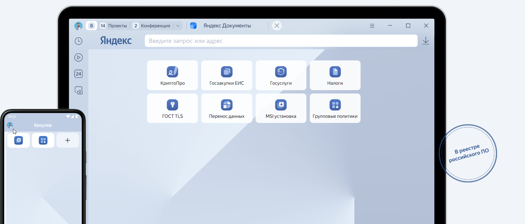525x224 pixels.
Task: Open the Групповые политики tile
Action: click(x=335, y=108)
